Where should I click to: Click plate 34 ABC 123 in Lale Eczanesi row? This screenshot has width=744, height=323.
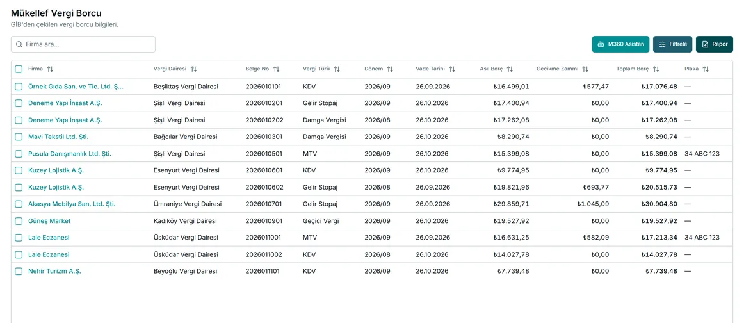point(702,238)
